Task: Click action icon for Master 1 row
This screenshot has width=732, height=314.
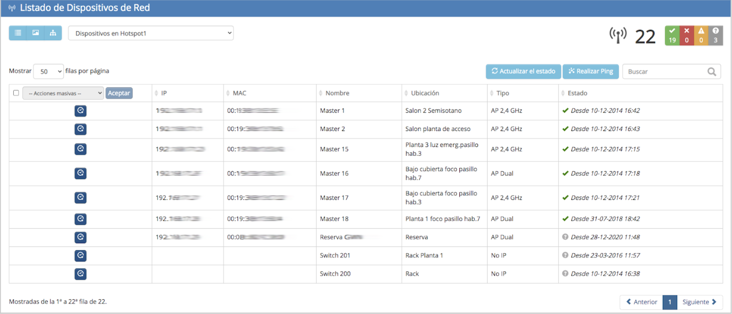Action: (x=81, y=111)
